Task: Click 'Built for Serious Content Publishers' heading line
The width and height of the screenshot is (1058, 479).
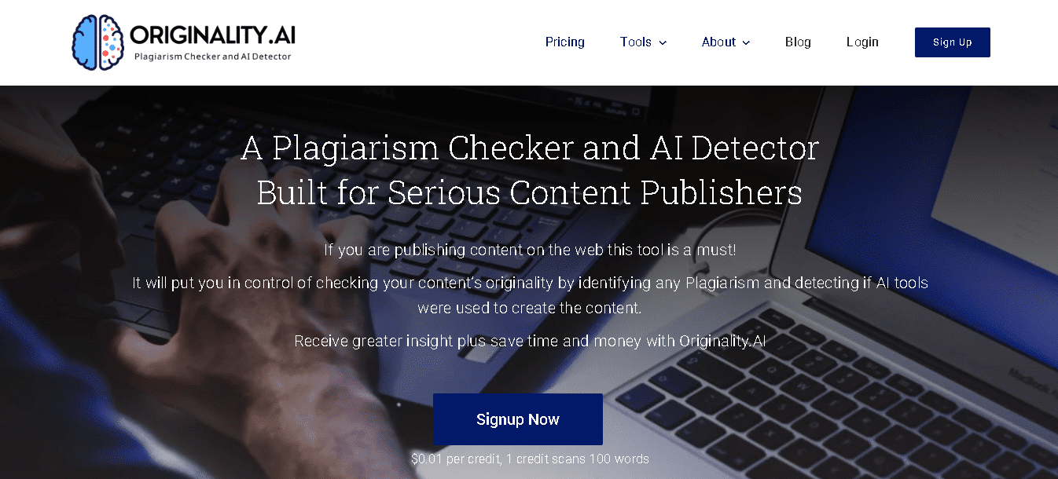Action: [x=530, y=193]
